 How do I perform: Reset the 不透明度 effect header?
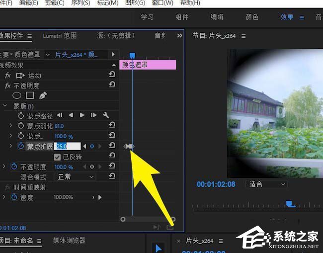[x=112, y=84]
